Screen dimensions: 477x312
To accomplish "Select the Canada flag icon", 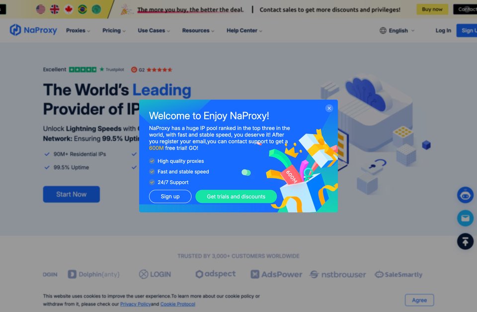I will [x=69, y=9].
